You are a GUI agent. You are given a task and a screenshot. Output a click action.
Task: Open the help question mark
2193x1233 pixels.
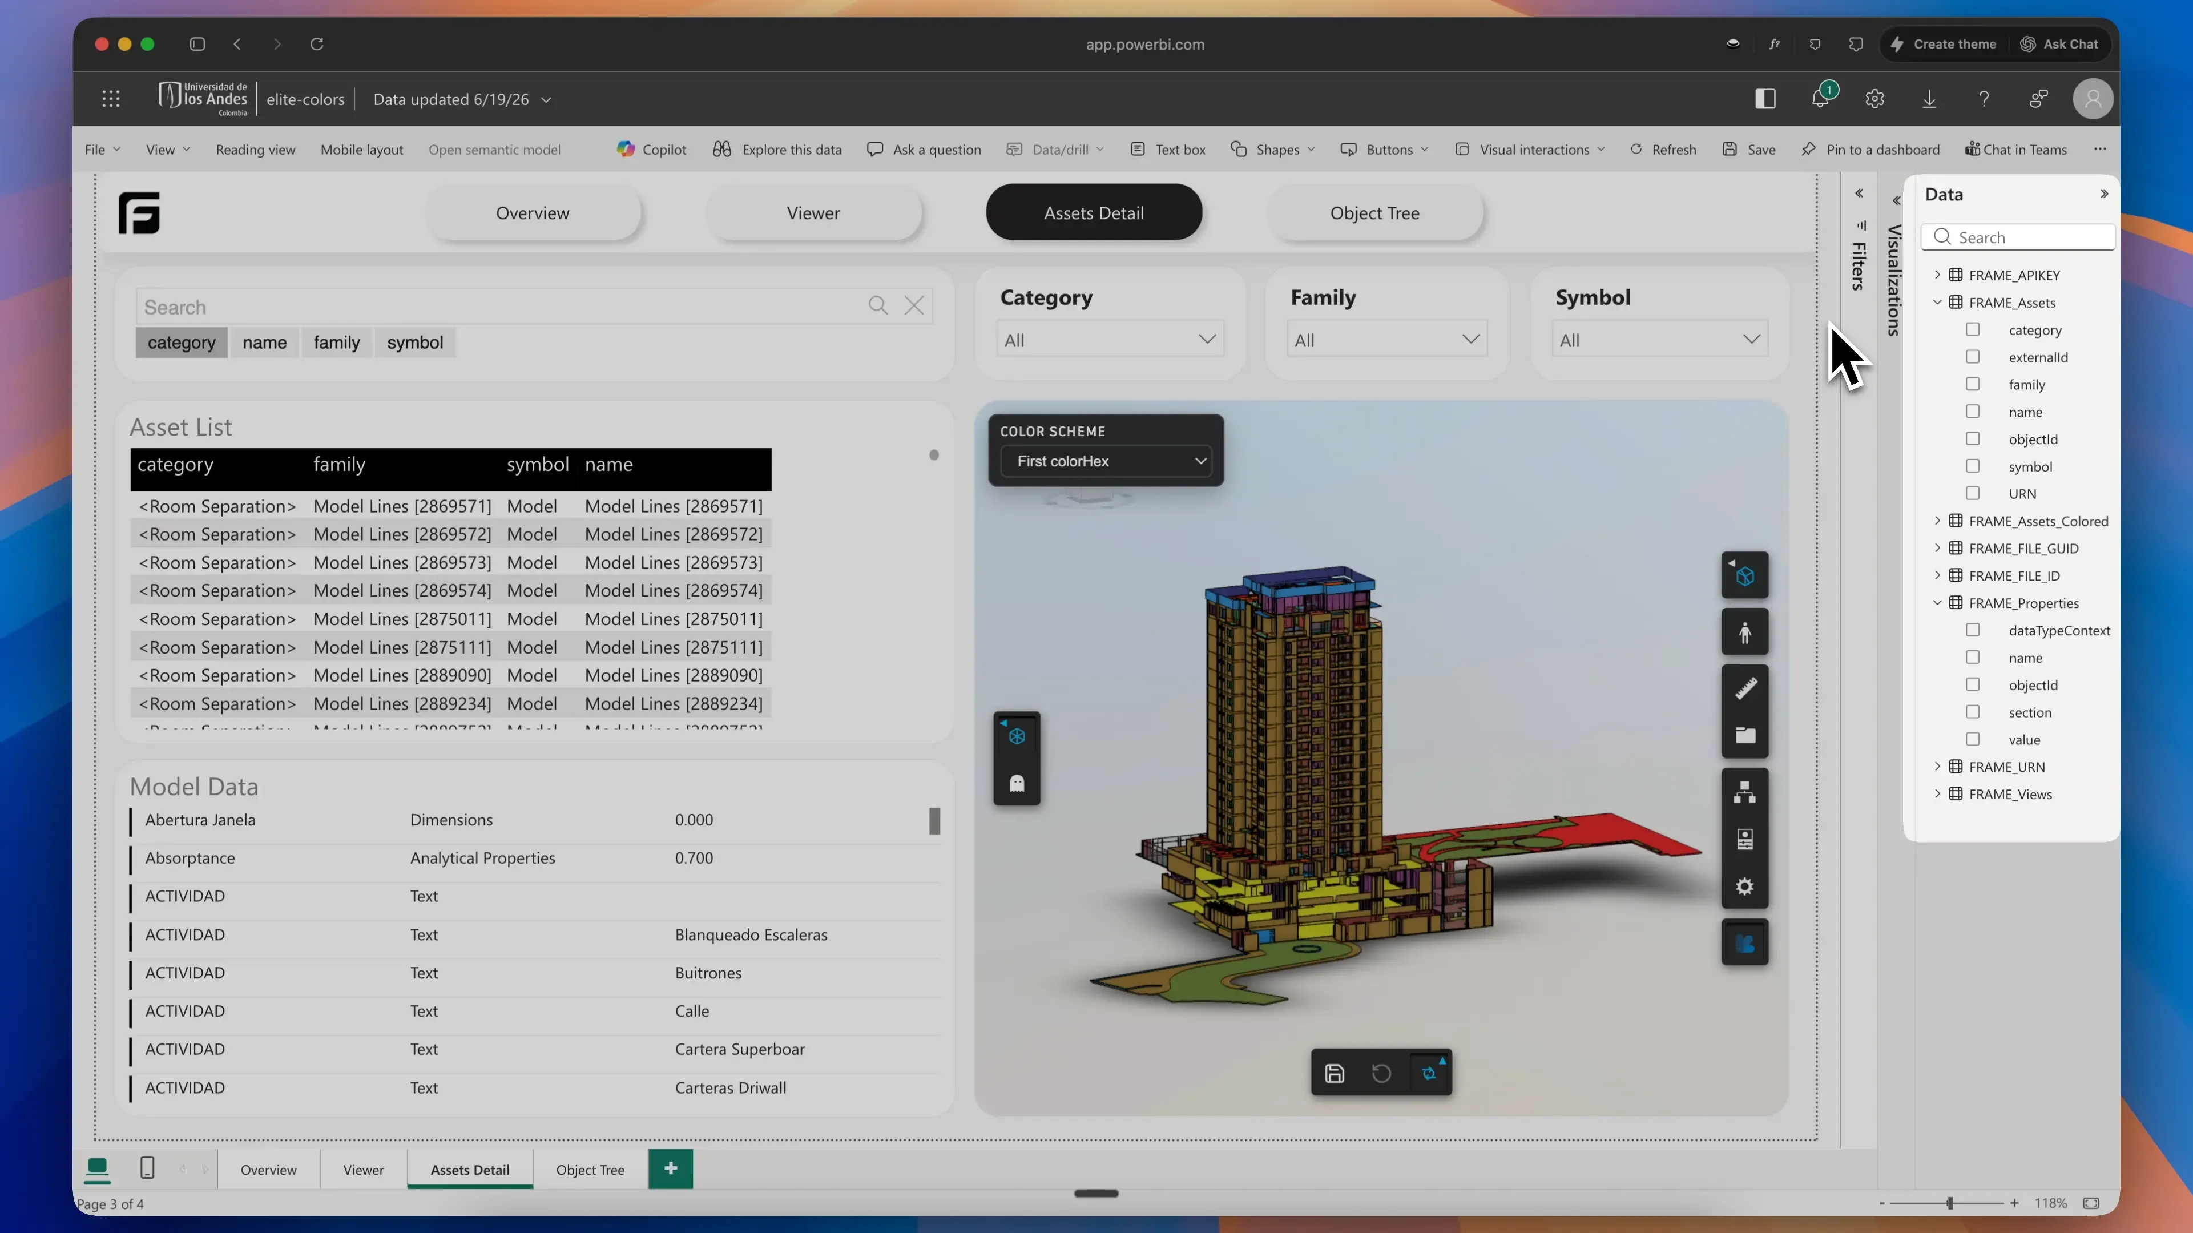[x=1984, y=99]
